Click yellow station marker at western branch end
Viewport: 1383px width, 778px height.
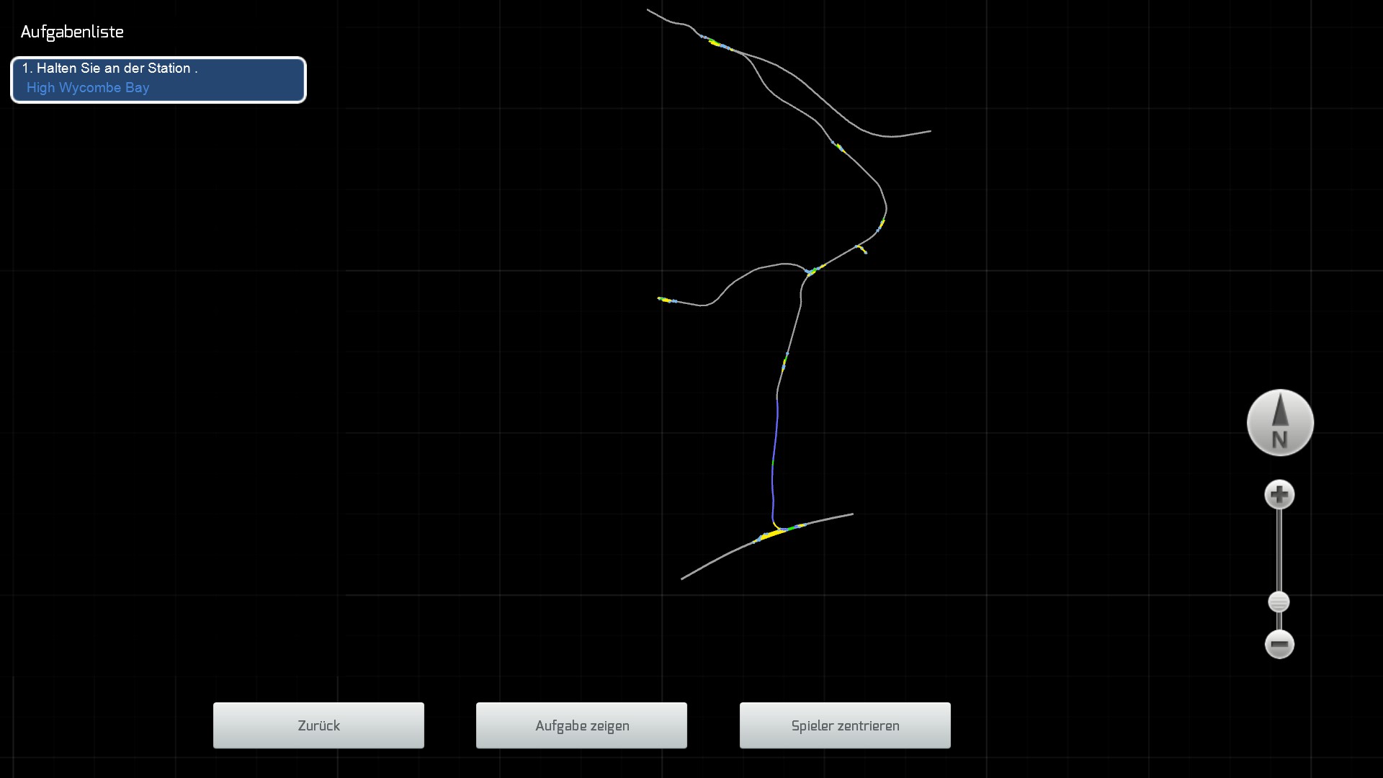(664, 299)
